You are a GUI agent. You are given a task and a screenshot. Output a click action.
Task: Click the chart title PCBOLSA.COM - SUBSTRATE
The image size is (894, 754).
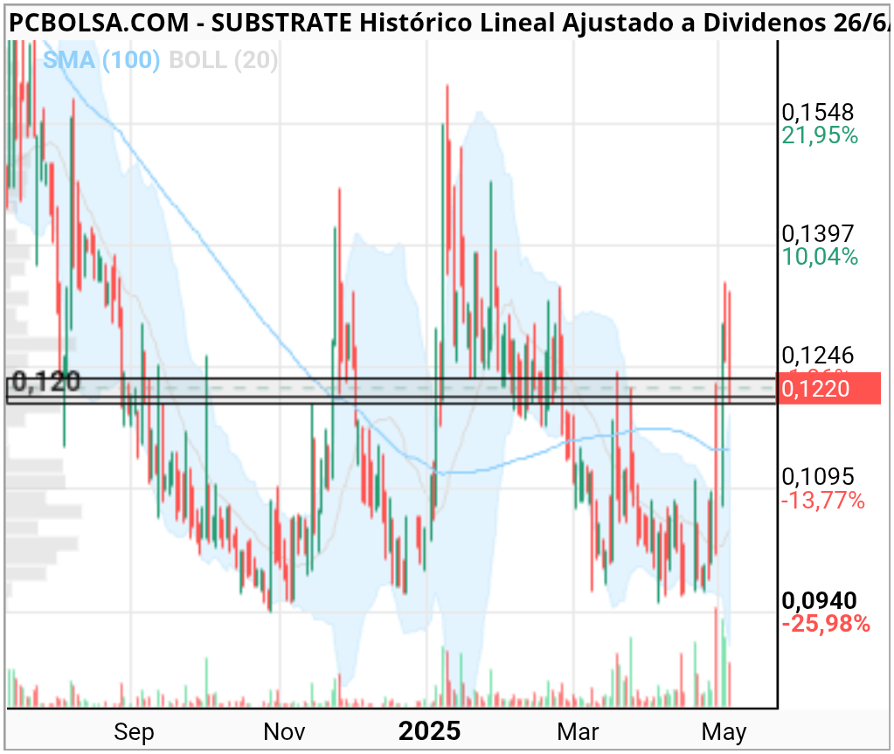pos(180,23)
